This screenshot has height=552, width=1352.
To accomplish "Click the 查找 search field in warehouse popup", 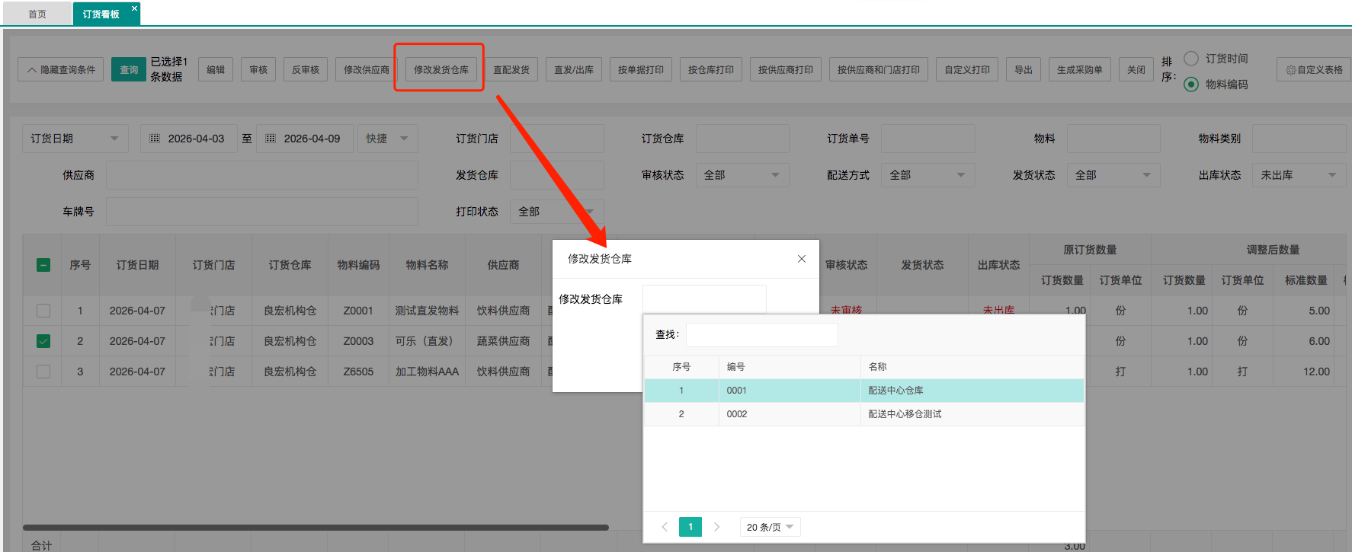I will tap(762, 335).
